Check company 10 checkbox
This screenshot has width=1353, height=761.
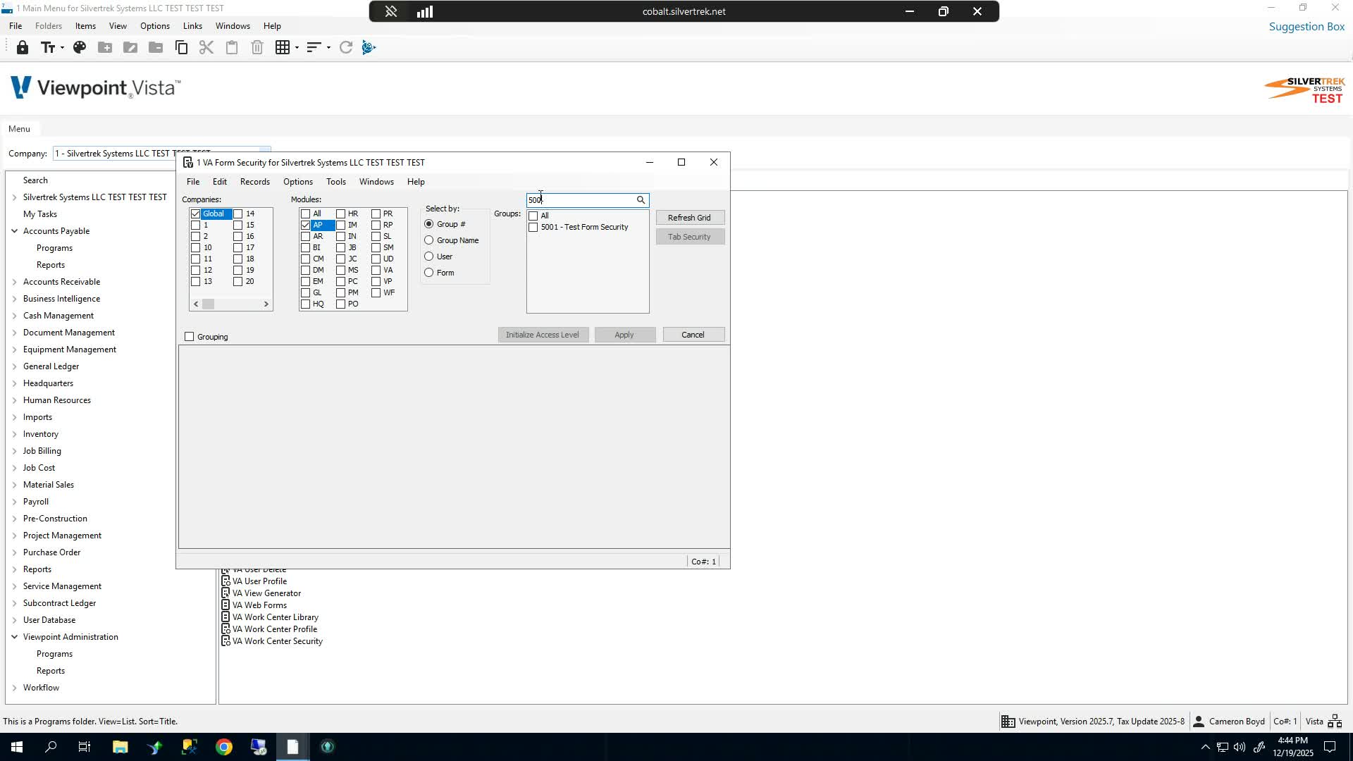coord(196,247)
